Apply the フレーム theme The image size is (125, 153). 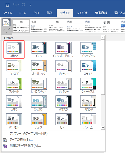tap(88, 121)
